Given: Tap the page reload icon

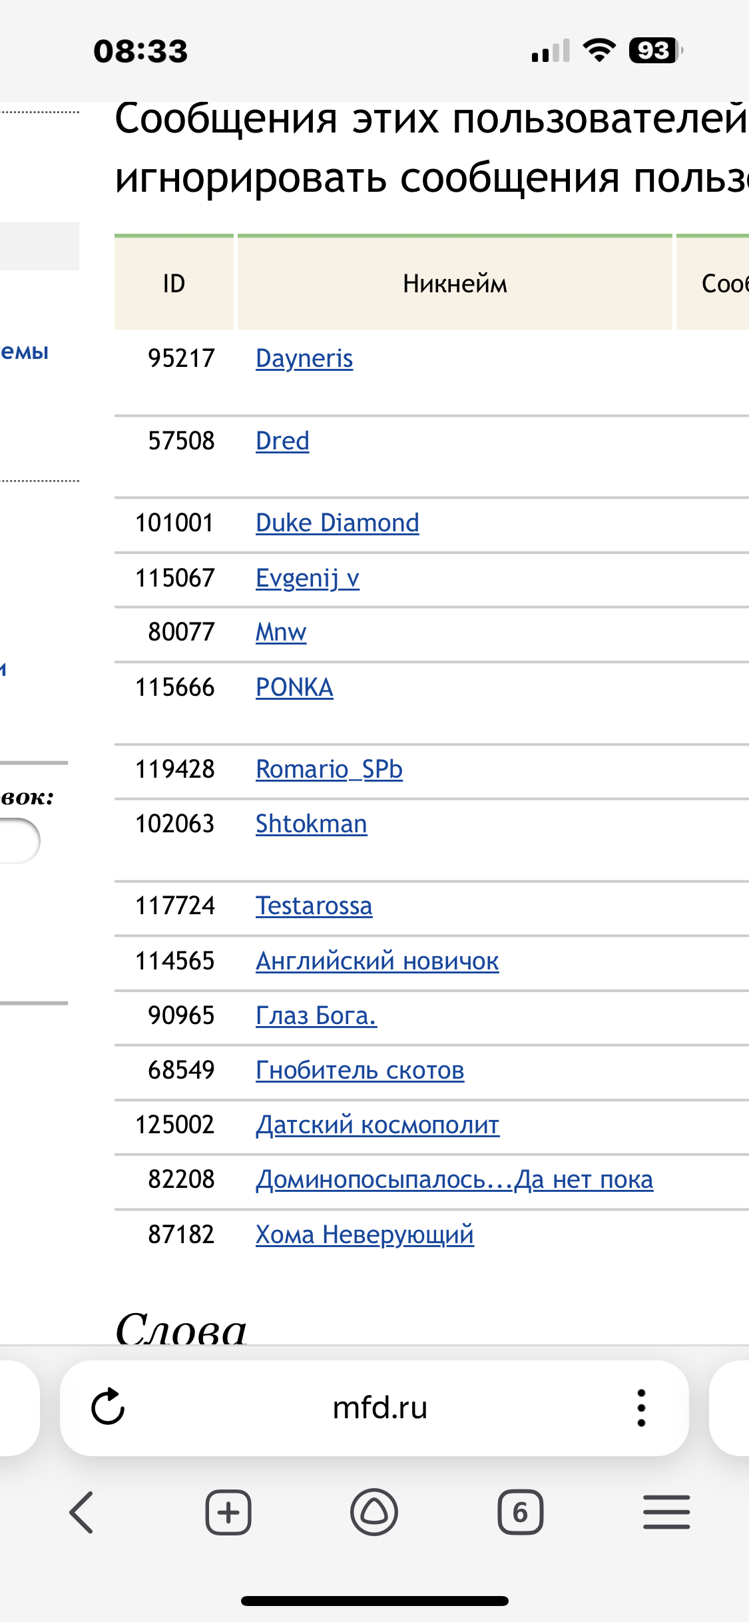Looking at the screenshot, I should [x=108, y=1408].
